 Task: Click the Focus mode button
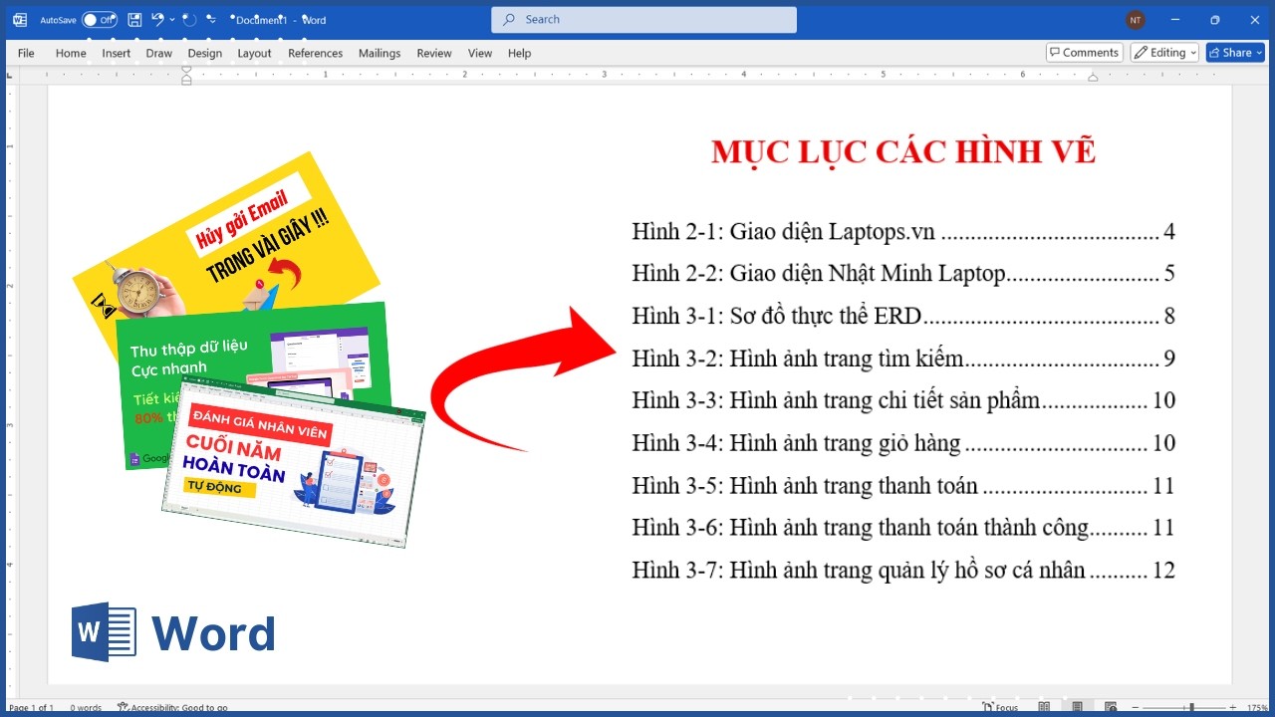(1000, 707)
